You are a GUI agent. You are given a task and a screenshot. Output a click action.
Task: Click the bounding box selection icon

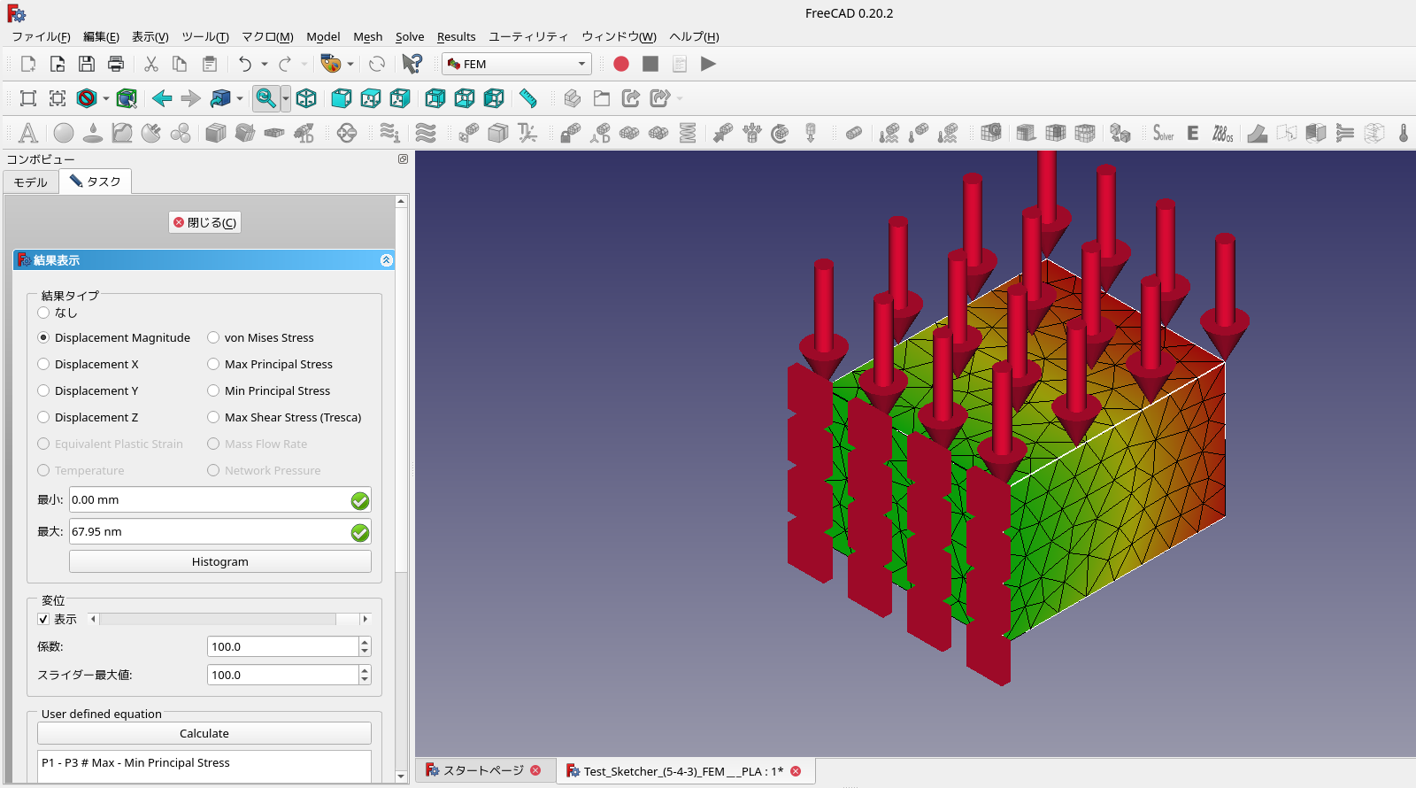tap(127, 98)
